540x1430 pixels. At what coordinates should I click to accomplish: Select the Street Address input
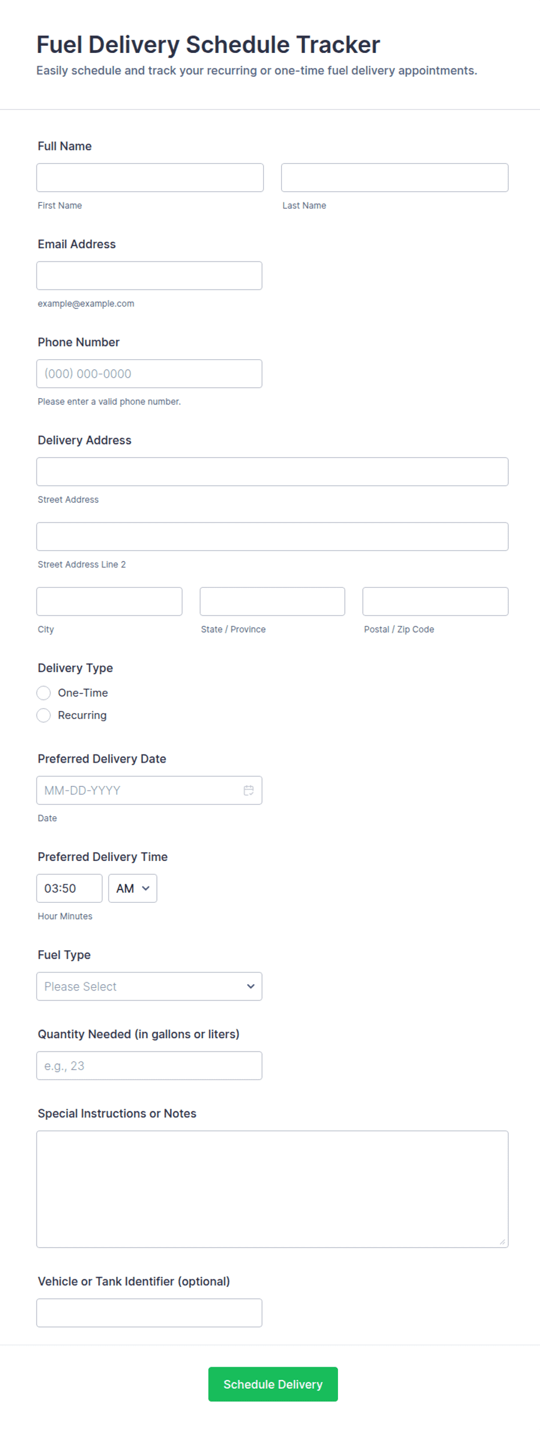[x=272, y=471]
